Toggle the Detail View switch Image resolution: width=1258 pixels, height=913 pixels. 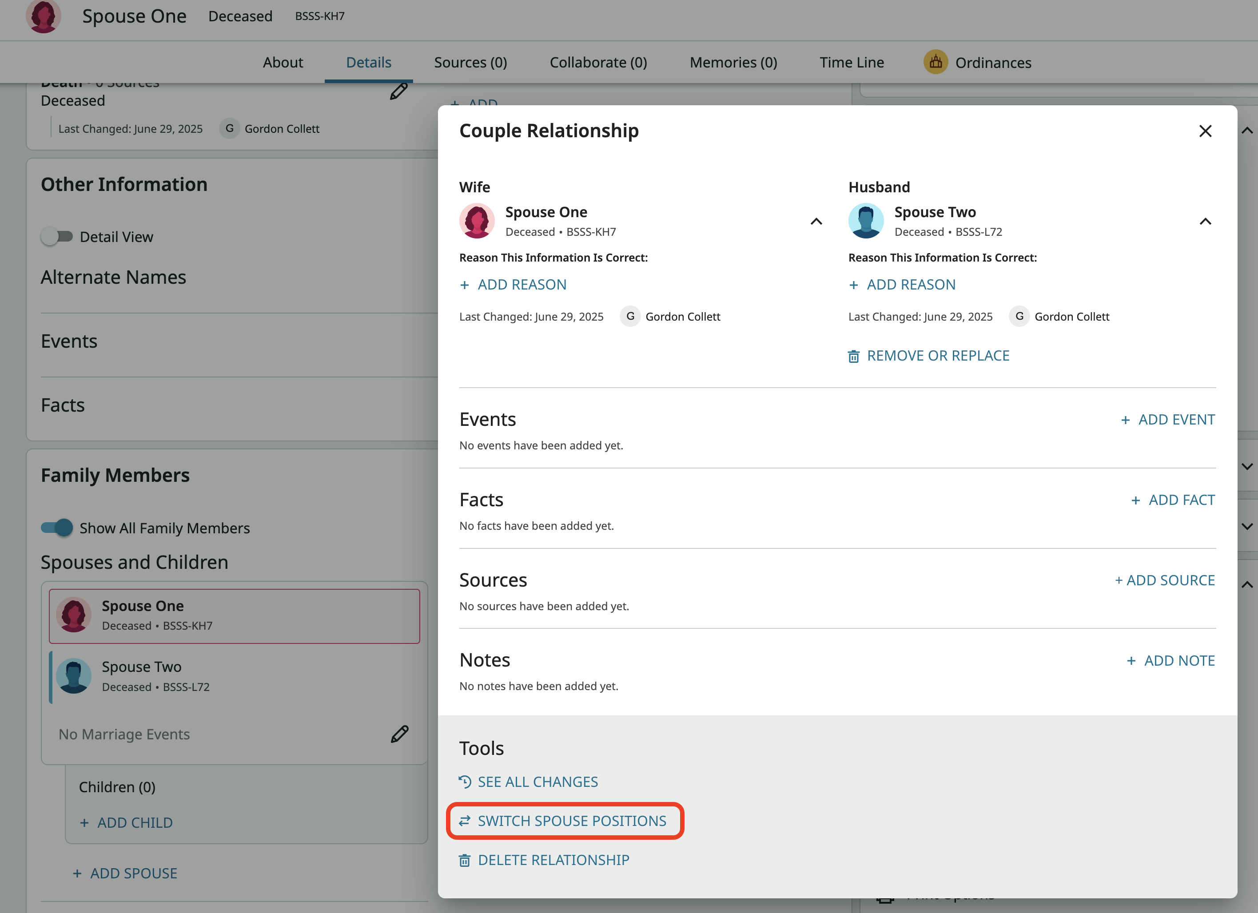click(x=57, y=237)
